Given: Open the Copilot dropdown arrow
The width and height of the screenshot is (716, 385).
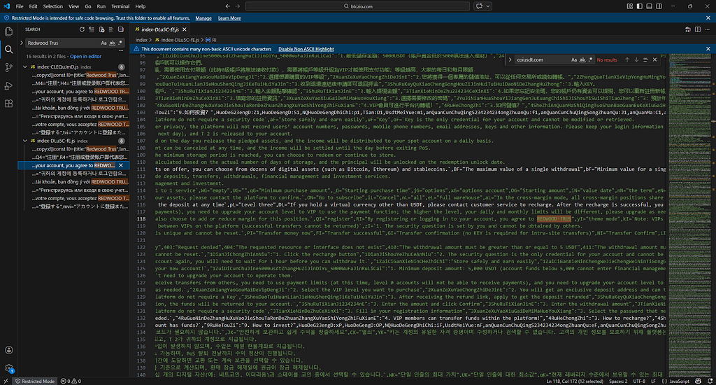Looking at the screenshot, I should [487, 6].
